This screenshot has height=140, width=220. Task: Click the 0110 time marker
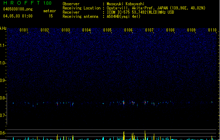[x=212, y=30]
